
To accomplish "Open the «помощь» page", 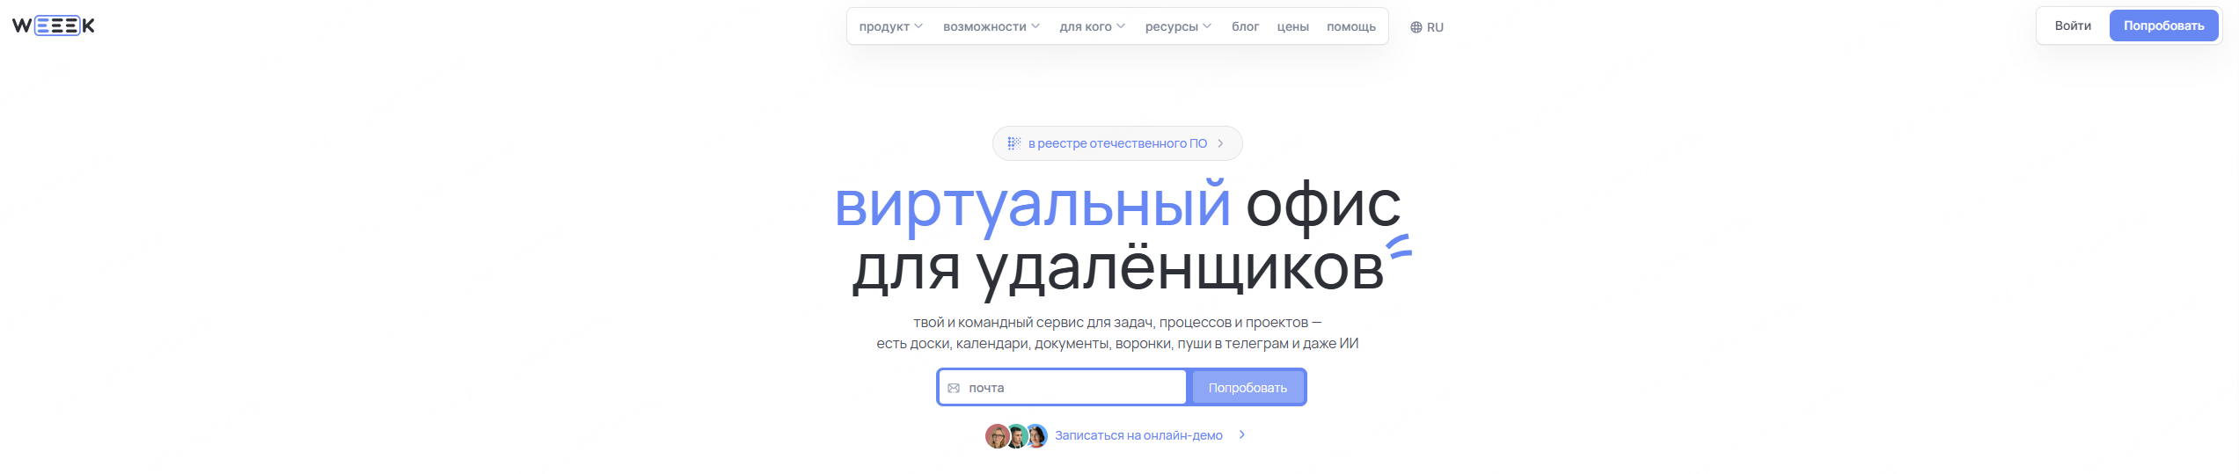I will [x=1351, y=26].
